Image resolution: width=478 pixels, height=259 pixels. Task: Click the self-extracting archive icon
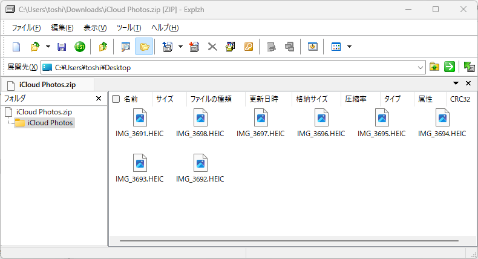(x=231, y=47)
